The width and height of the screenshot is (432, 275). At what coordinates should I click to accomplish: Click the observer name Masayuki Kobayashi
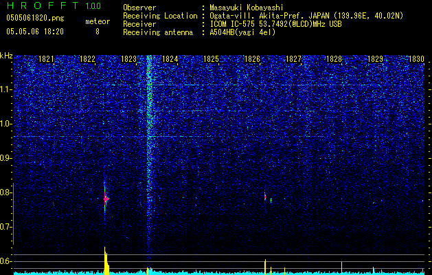coord(247,8)
